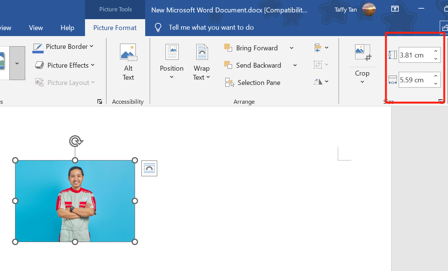Click the Picture Border pen icon
Screen dimensions: 448x271
click(x=38, y=48)
